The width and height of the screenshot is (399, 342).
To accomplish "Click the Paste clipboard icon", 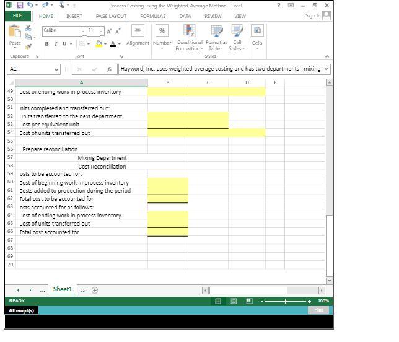I will point(14,32).
